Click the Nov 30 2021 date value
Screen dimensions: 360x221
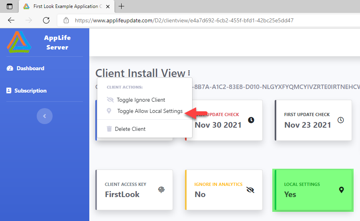[x=218, y=125]
